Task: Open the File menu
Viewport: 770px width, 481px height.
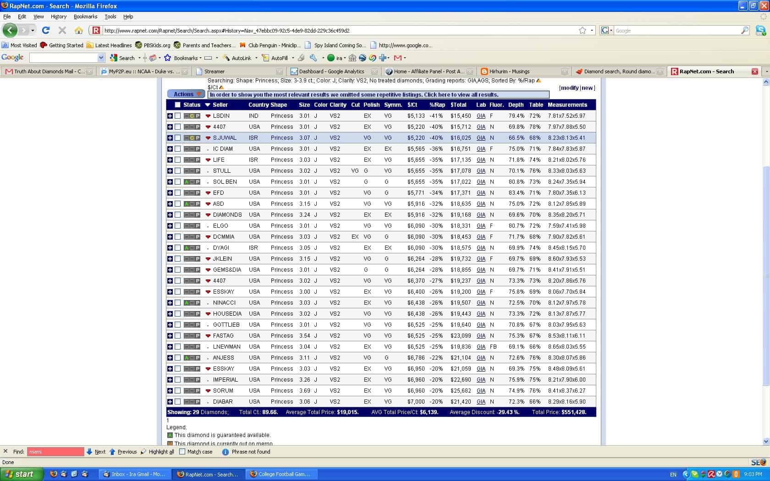Action: click(7, 16)
